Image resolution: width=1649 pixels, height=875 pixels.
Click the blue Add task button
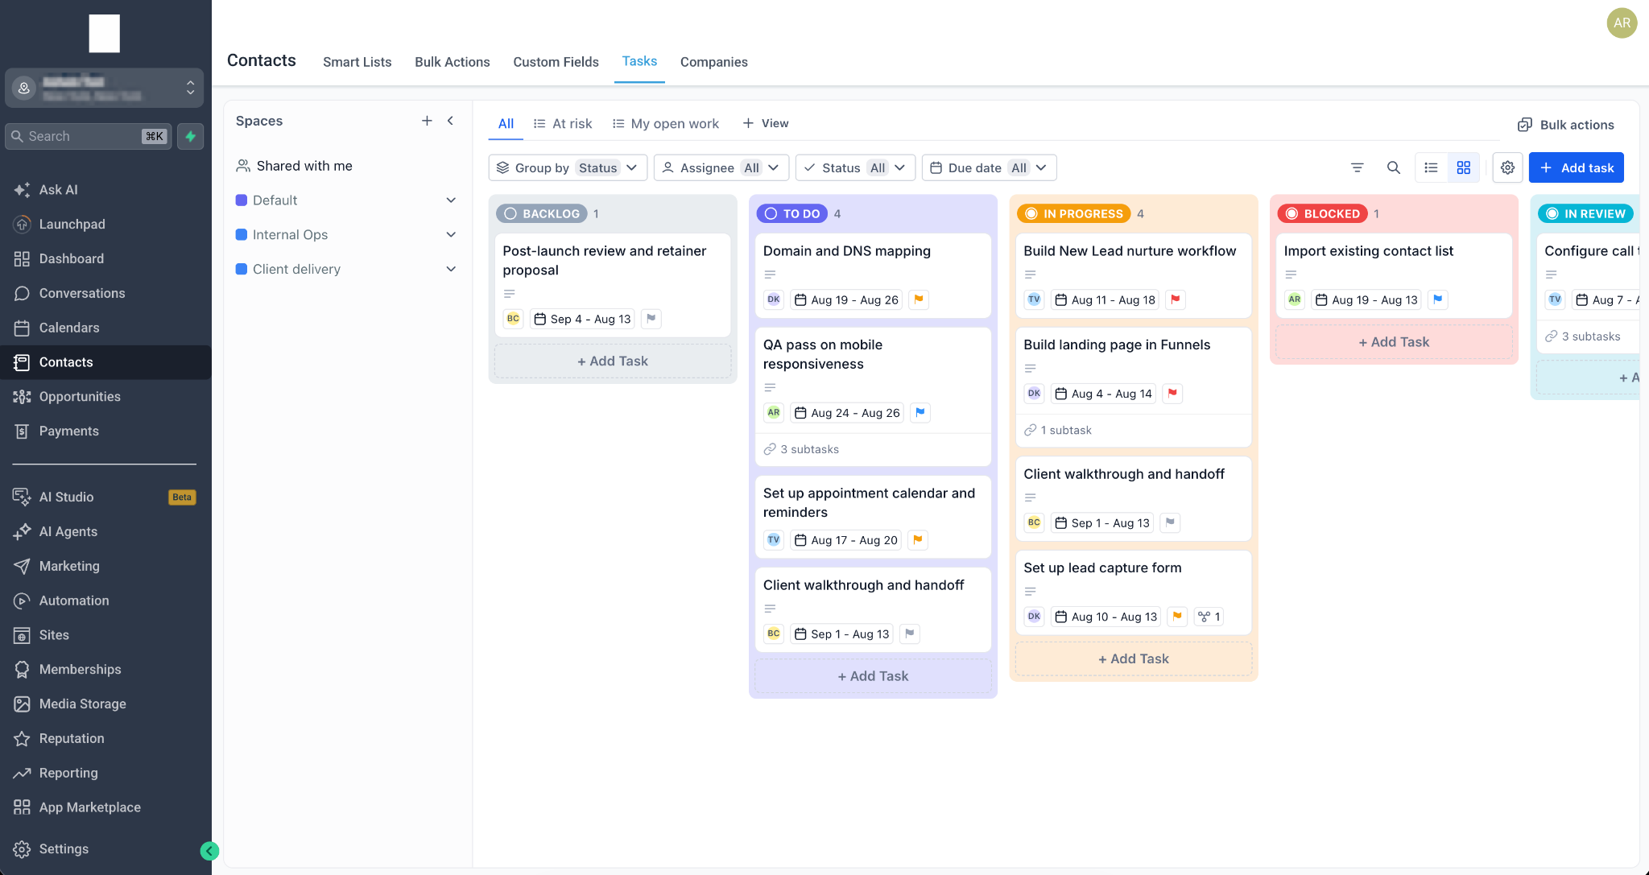pos(1577,167)
